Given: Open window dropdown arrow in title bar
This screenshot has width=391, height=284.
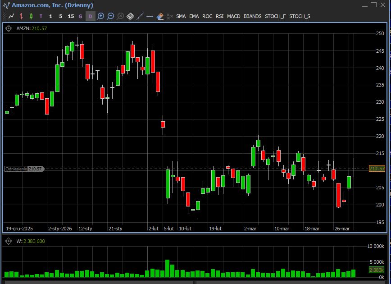Looking at the screenshot, I should 364,5.
